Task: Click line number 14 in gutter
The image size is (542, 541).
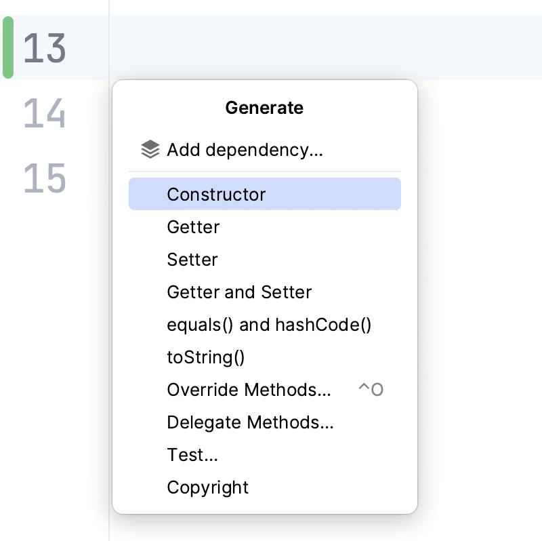Action: pos(45,113)
